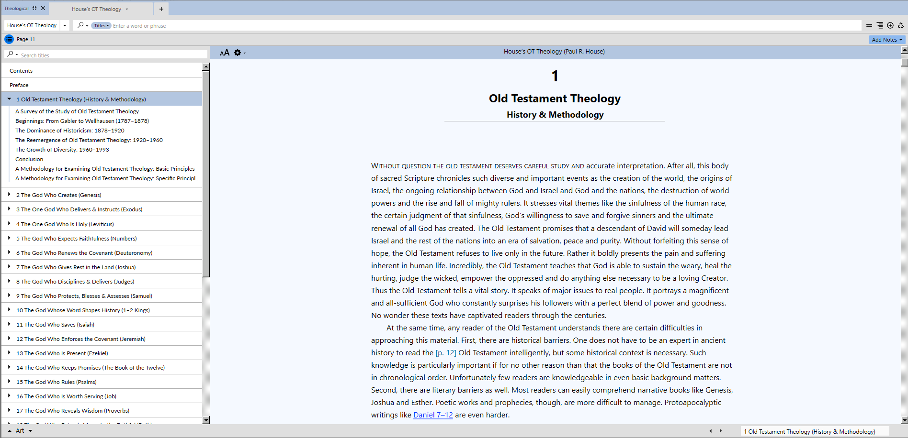Expand 7 The God Who Gives Rest
908x438 pixels.
[x=9, y=266]
